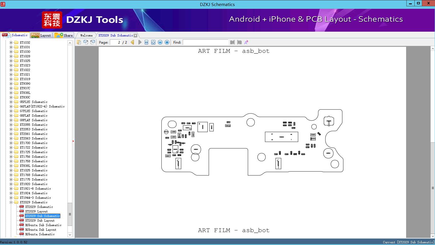Zoom out with the minus icon
Screen dimensions: 435x245
[x=160, y=42]
